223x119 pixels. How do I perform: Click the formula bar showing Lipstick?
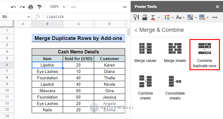point(87,17)
